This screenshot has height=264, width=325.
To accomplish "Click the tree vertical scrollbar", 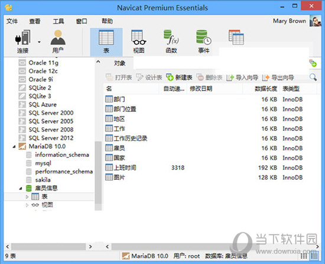I will 98,175.
